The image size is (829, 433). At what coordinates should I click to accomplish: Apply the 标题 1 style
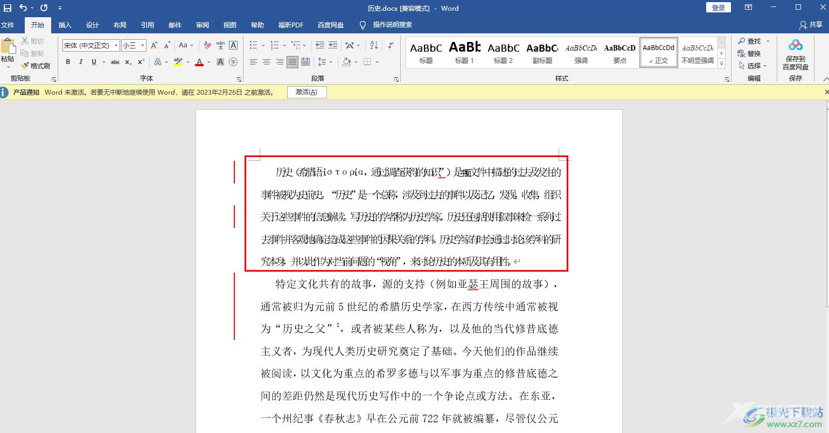coord(465,52)
